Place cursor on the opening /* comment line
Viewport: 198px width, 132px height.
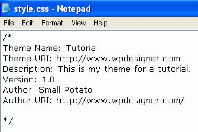7,38
